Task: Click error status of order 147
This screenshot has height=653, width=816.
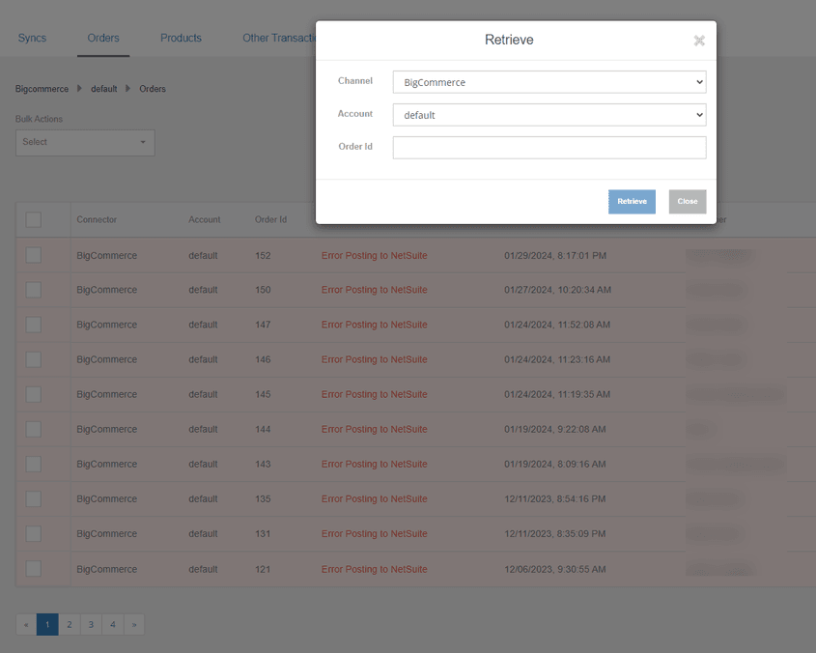Action: 374,325
